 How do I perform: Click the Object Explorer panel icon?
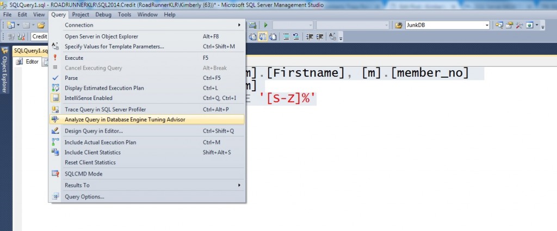click(x=4, y=50)
